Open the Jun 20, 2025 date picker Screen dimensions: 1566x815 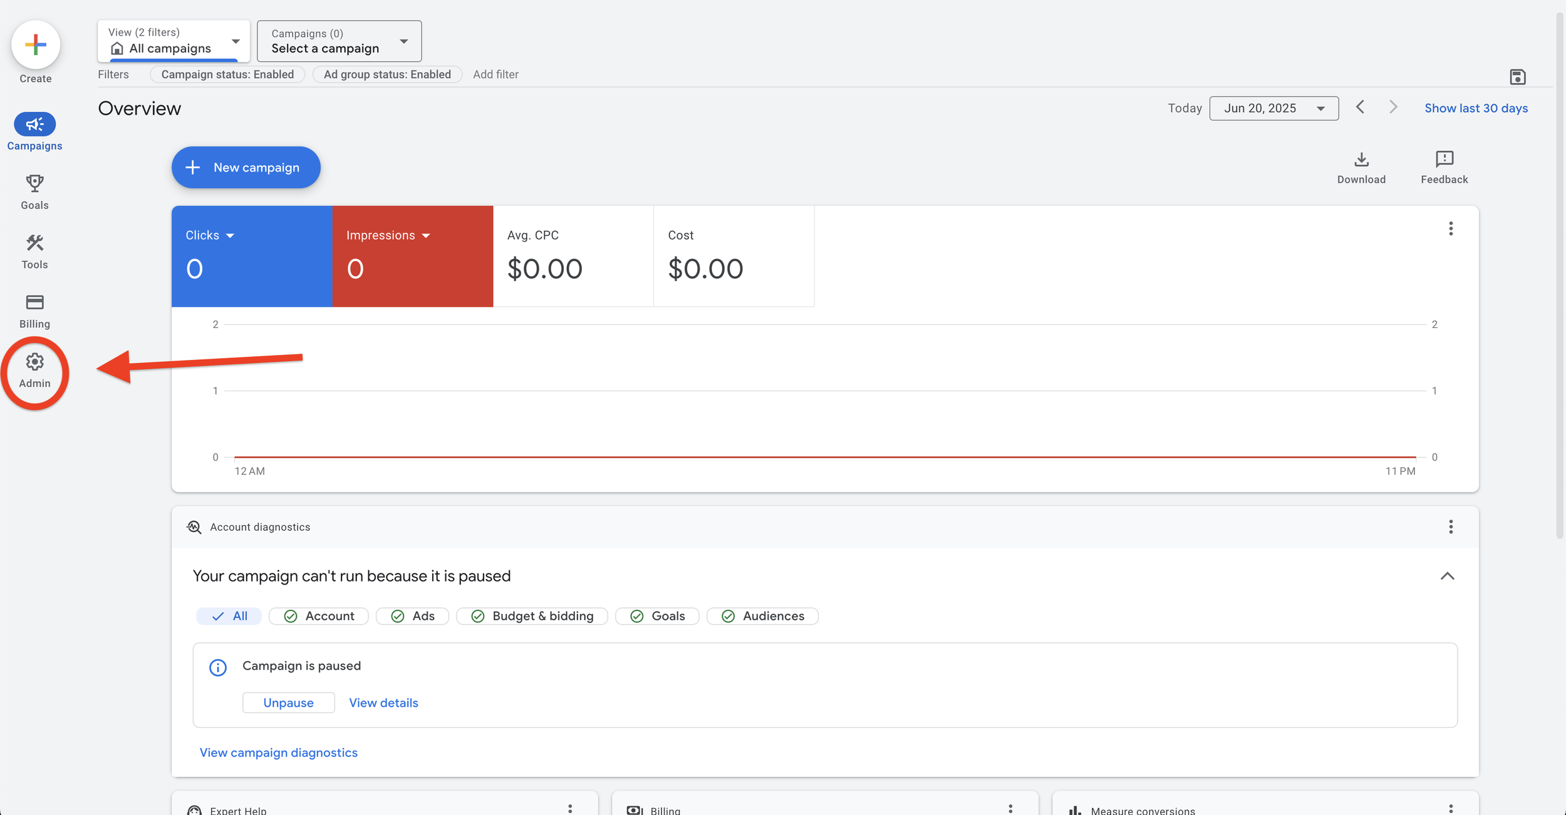[1273, 108]
